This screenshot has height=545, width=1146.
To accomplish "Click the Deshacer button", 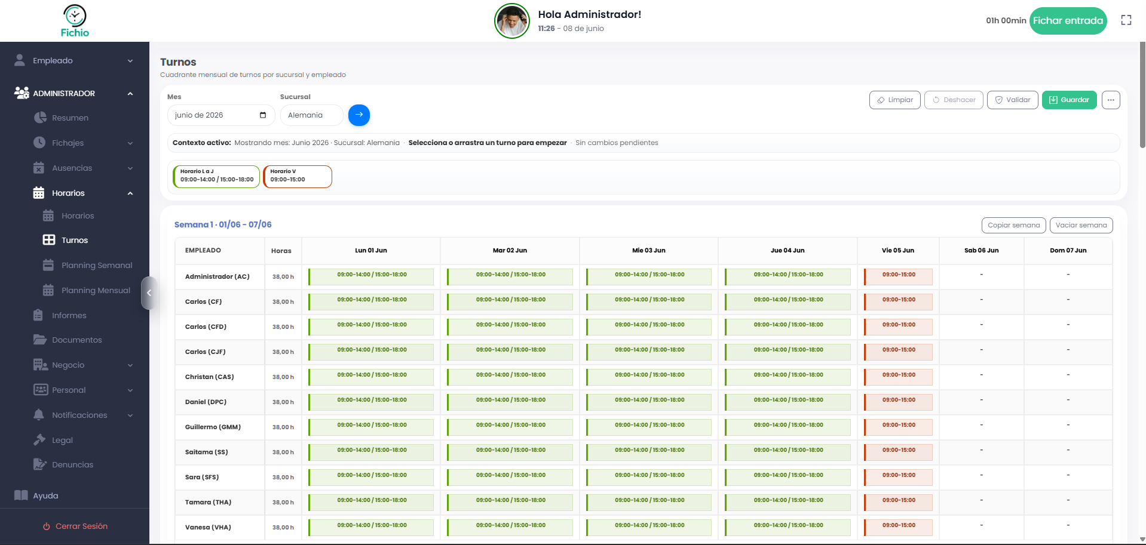I will tap(954, 100).
